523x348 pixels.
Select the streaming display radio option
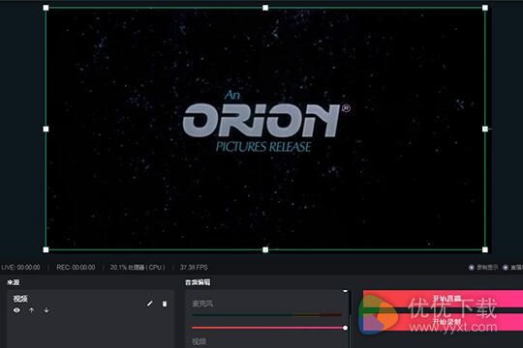(x=506, y=268)
